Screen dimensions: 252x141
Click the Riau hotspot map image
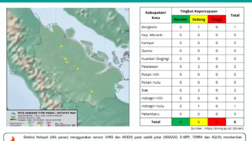click(68, 67)
